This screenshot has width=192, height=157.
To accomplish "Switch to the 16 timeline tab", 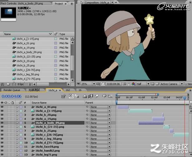I will coord(80,90).
